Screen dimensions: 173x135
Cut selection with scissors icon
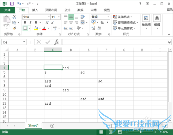point(14,17)
